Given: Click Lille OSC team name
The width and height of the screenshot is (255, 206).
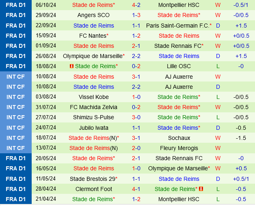Looking at the screenshot, I should pyautogui.click(x=179, y=66).
